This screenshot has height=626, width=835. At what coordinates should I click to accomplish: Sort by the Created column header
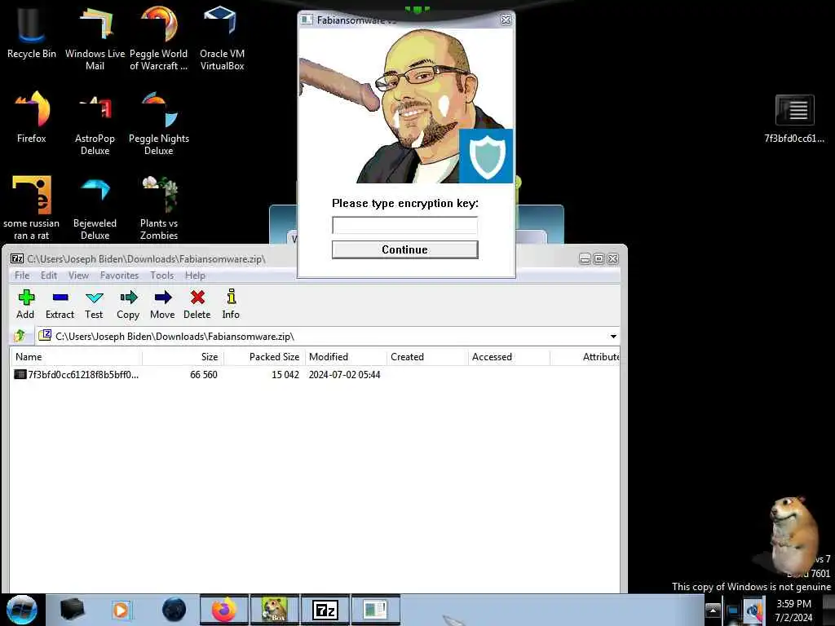tap(427, 357)
